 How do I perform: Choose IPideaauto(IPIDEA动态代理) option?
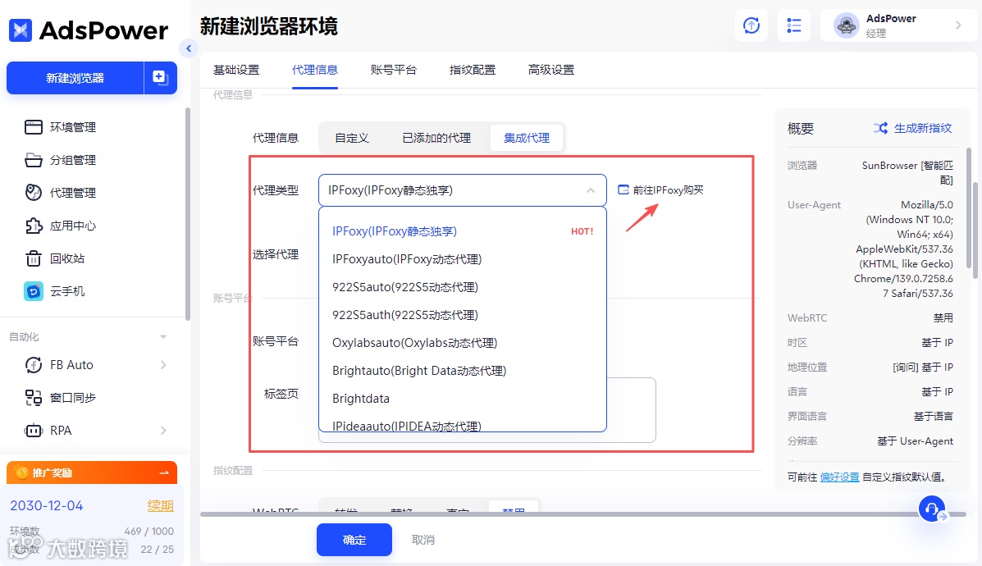[x=463, y=425]
